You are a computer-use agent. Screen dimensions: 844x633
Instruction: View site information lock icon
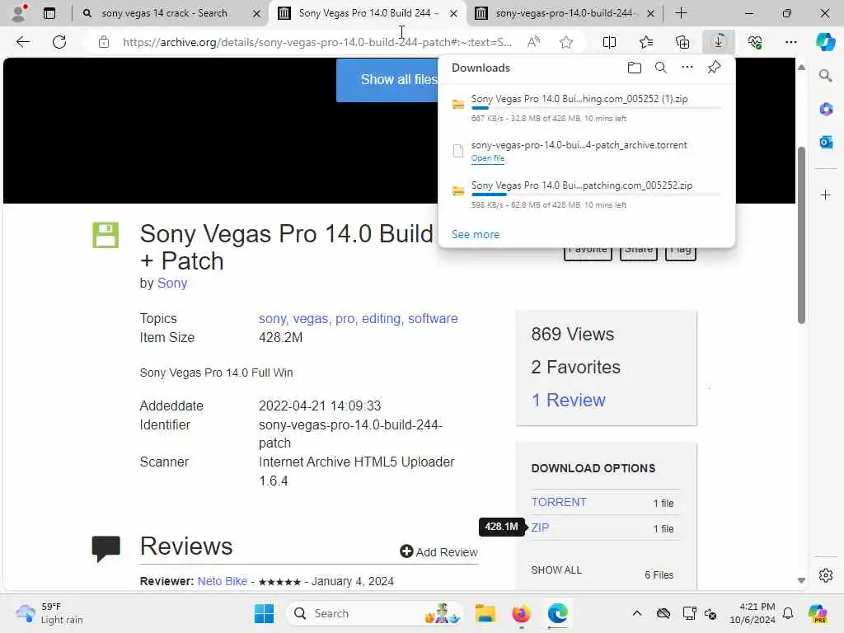104,42
